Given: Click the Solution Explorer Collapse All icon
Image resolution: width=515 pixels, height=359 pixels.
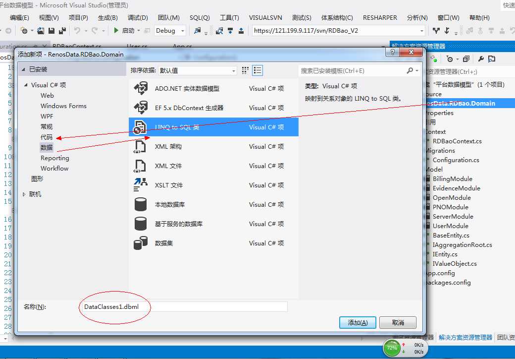Looking at the screenshot, I should 466,59.
